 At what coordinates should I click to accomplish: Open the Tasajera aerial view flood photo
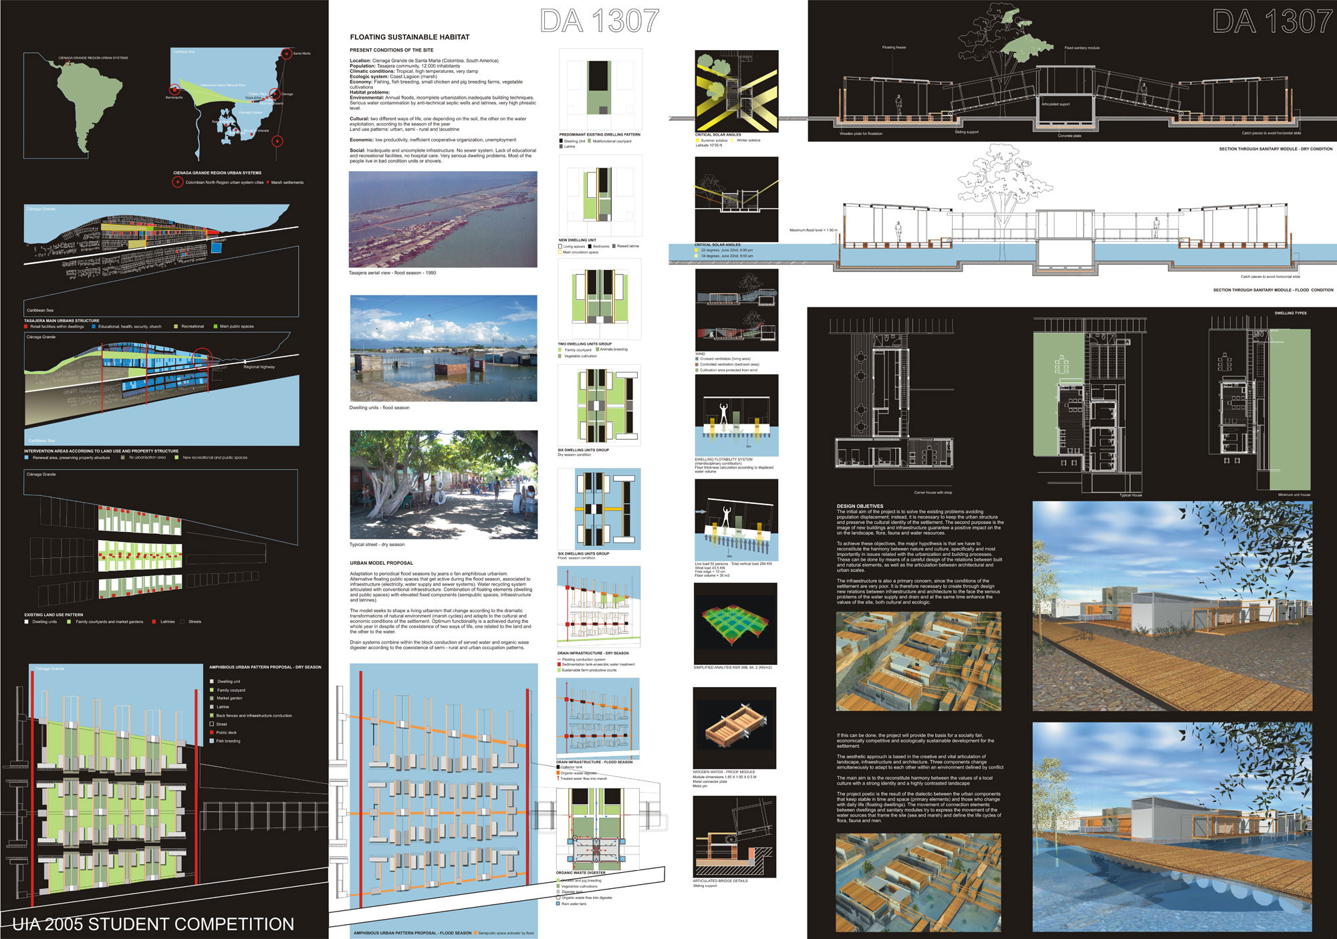tap(443, 219)
